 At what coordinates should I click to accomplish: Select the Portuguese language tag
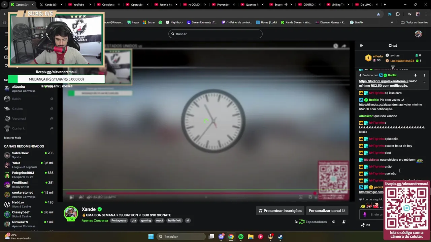click(119, 220)
